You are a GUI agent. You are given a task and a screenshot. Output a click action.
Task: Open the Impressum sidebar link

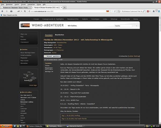coord(24,42)
